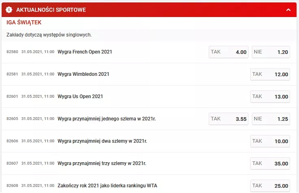
Task: Bet TAK 25.00 on WTA ranking leader
Action: click(270, 186)
